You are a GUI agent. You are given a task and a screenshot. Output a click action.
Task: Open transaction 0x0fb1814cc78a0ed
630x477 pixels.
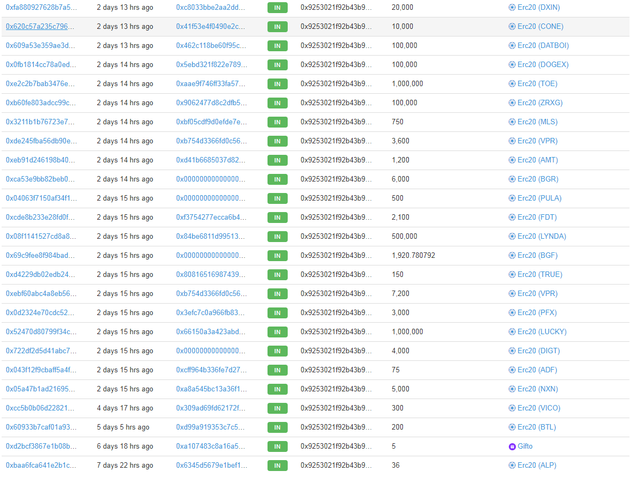40,64
